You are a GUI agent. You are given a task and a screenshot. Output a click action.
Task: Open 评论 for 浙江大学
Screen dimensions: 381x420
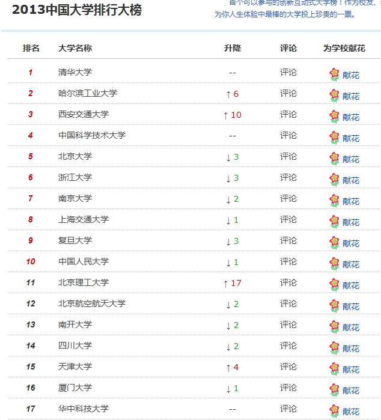[288, 177]
